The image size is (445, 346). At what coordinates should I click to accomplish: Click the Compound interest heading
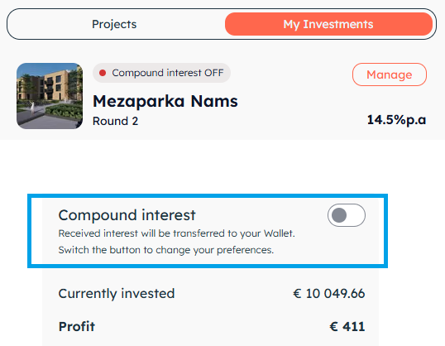pos(127,215)
